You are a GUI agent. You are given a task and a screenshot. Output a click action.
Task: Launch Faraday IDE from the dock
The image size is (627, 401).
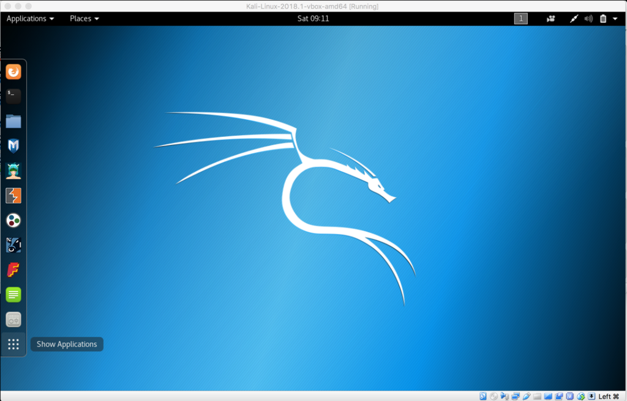pyautogui.click(x=13, y=270)
